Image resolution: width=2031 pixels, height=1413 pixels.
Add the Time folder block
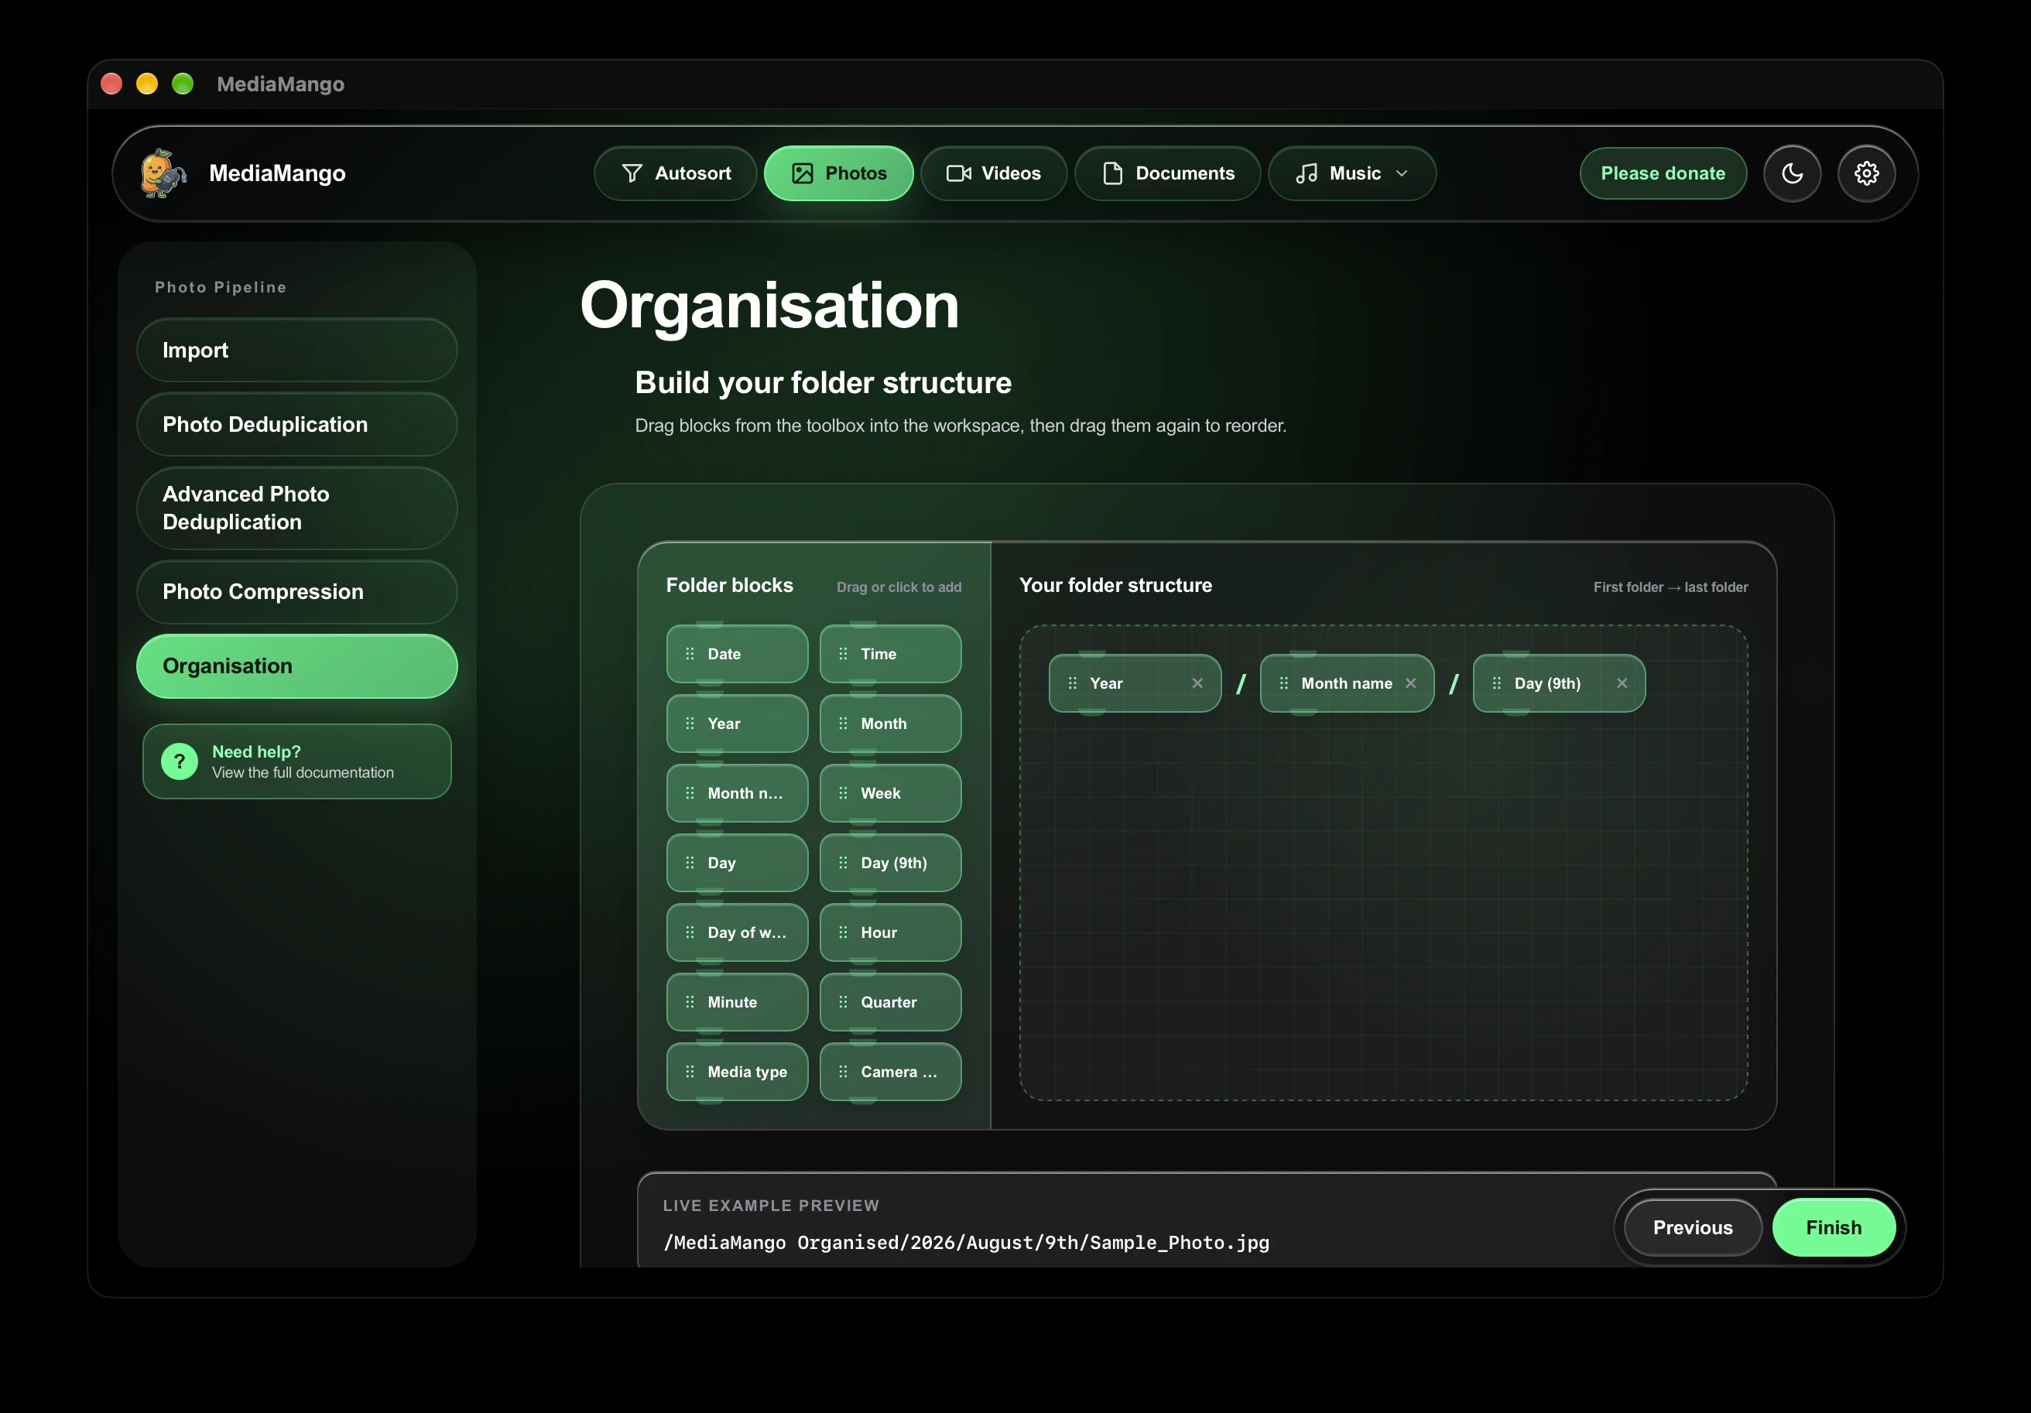tap(890, 653)
